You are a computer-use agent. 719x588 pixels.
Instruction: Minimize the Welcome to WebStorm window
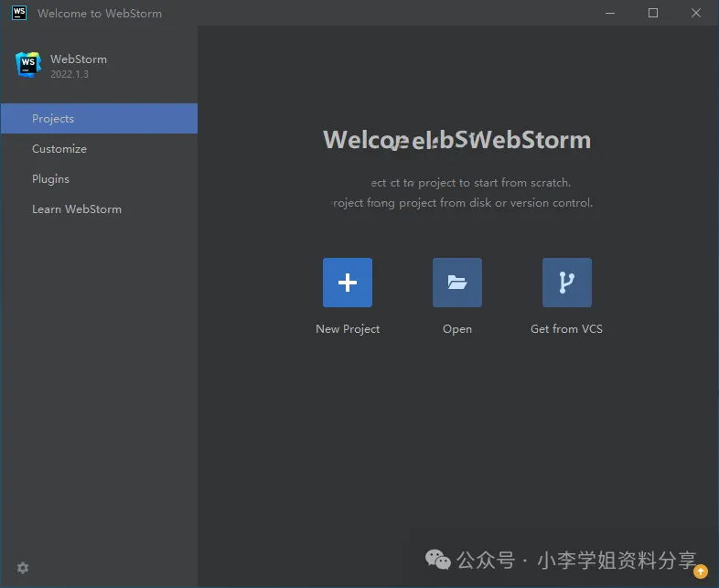pyautogui.click(x=610, y=13)
